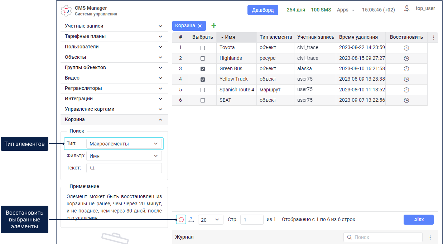Screen dimensions: 443x244
Task: Click the top_user profile icon
Action: 407,9
